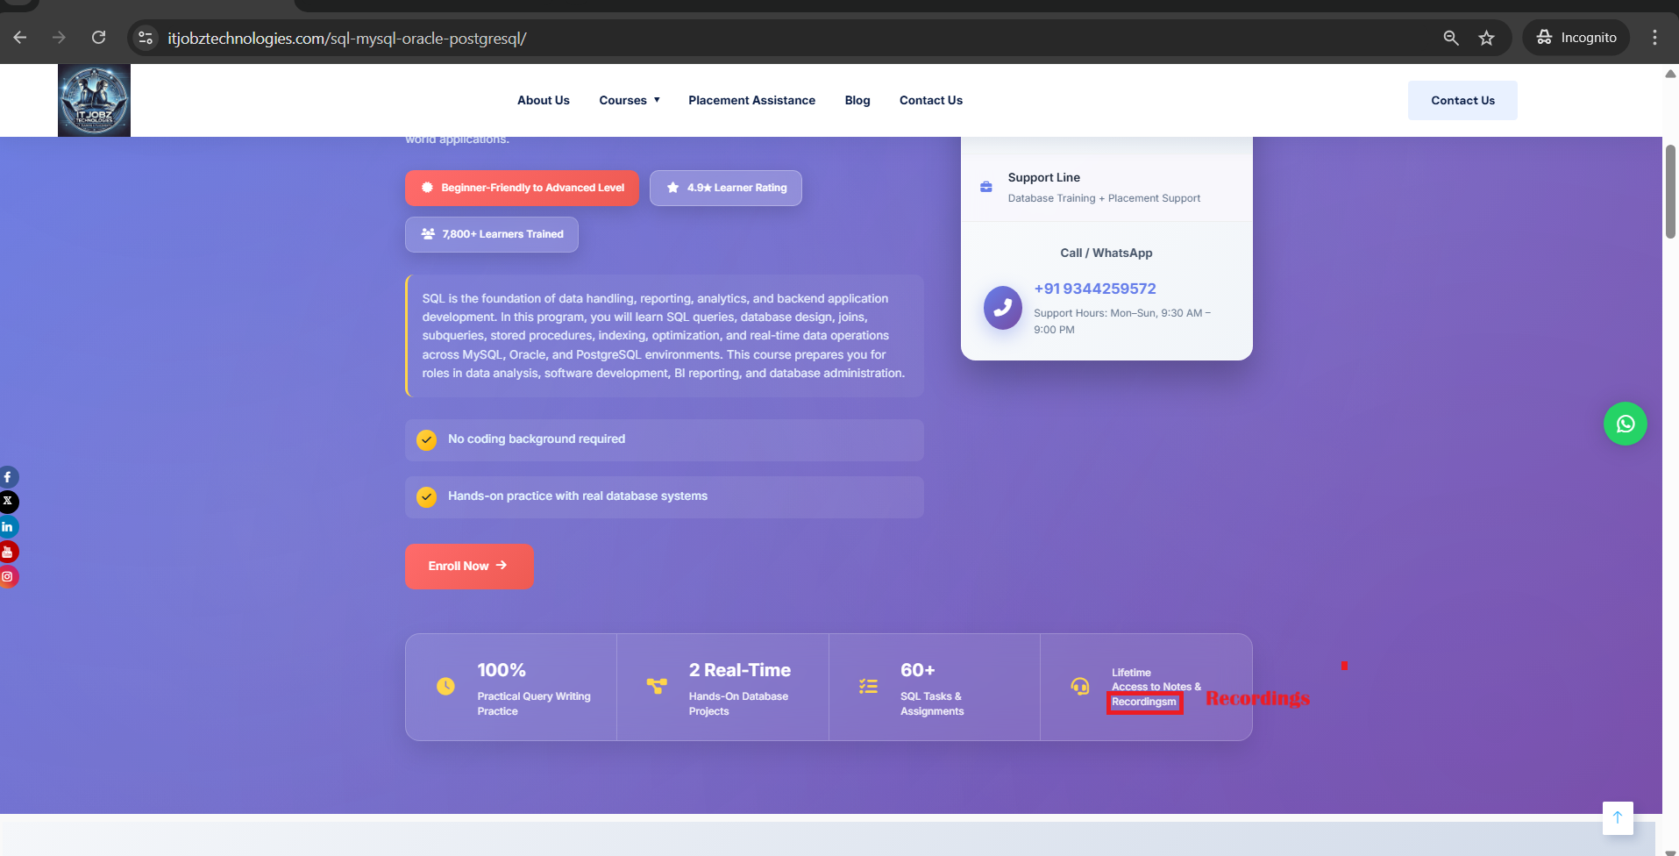Viewport: 1679px width, 856px height.
Task: Open the LinkedIn sidebar icon
Action: (8, 526)
